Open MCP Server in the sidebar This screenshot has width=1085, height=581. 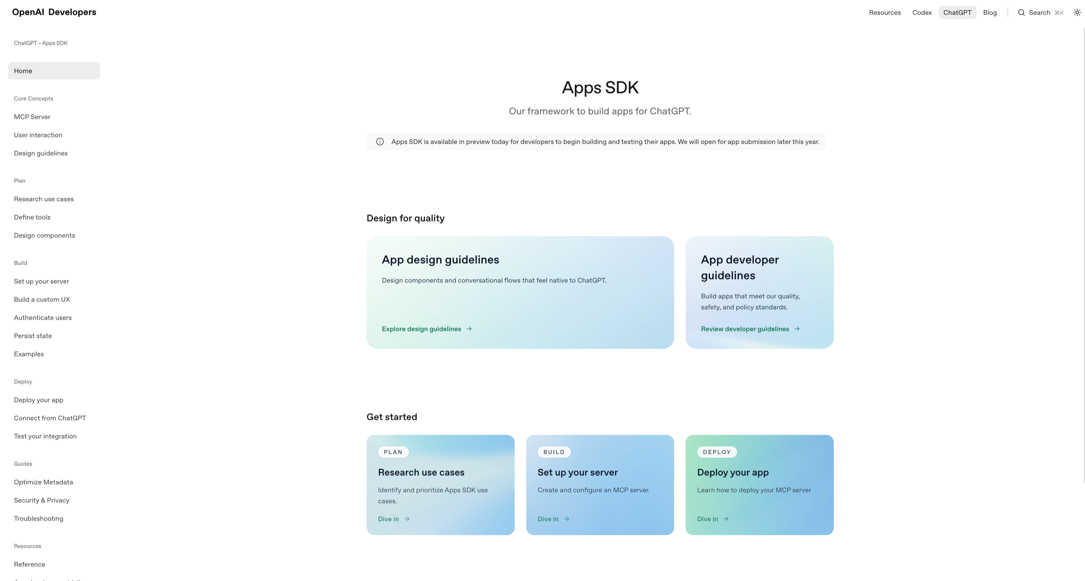click(x=32, y=117)
